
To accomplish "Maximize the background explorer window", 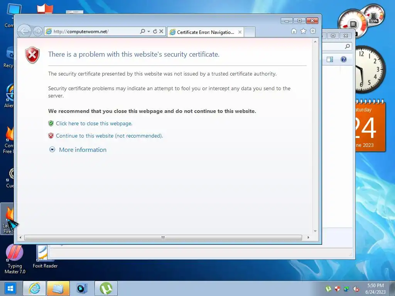I will (333, 36).
